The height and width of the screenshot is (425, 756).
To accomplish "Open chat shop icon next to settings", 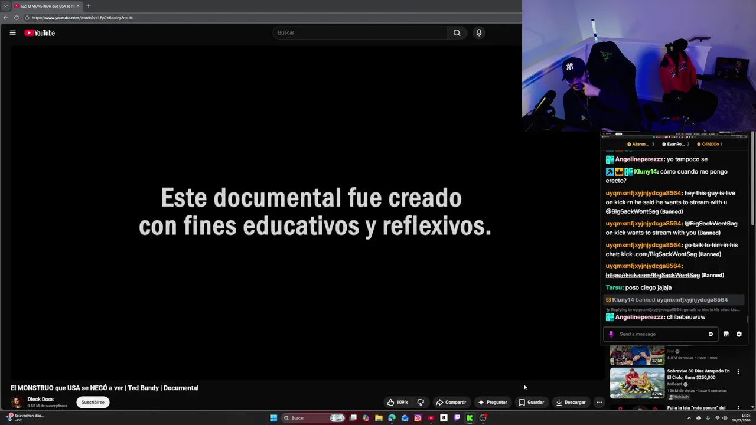I will (726, 334).
